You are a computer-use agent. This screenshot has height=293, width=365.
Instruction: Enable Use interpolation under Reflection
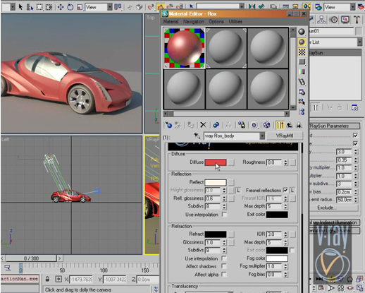pyautogui.click(x=225, y=215)
